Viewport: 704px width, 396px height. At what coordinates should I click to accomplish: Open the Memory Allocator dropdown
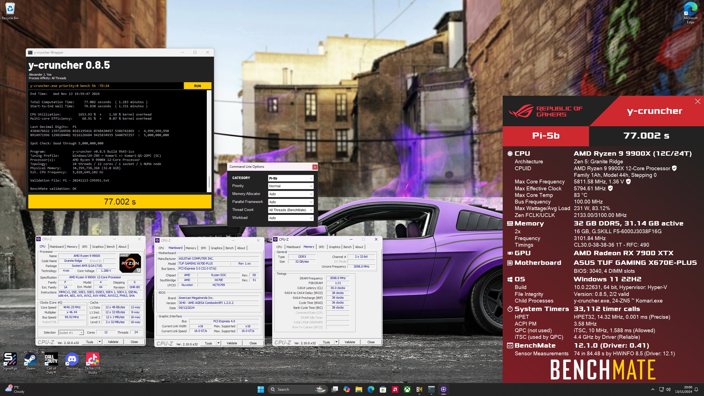tap(291, 194)
